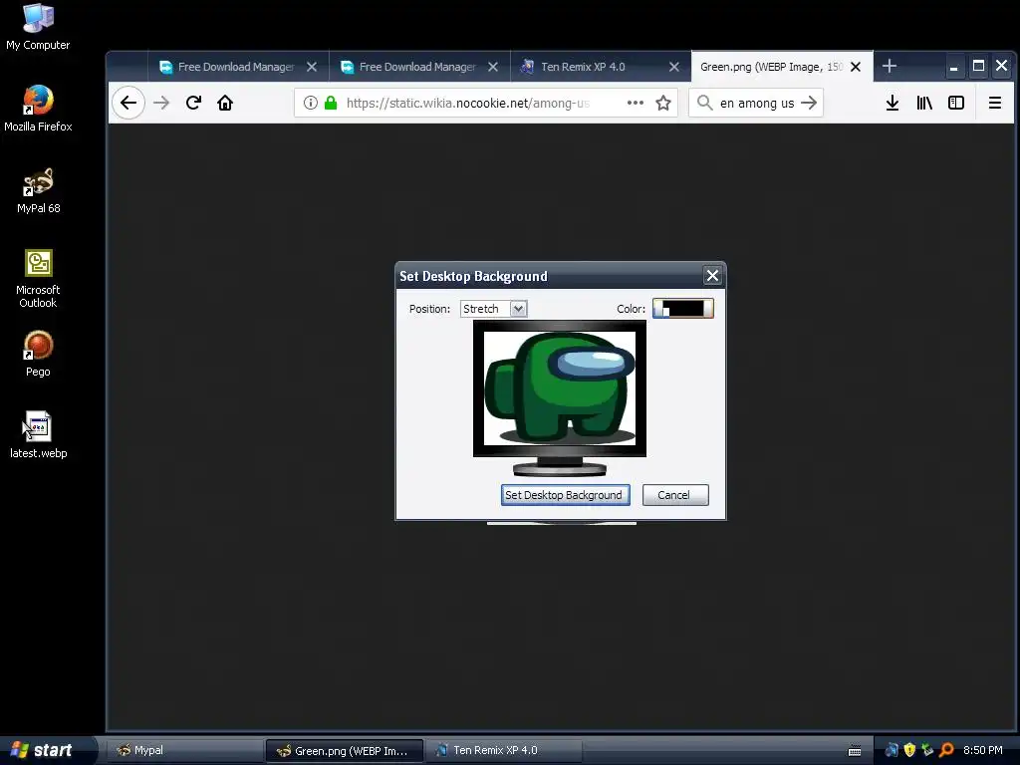Image resolution: width=1020 pixels, height=765 pixels.
Task: Select the Green.png WEBP Image tab
Action: coord(771,67)
